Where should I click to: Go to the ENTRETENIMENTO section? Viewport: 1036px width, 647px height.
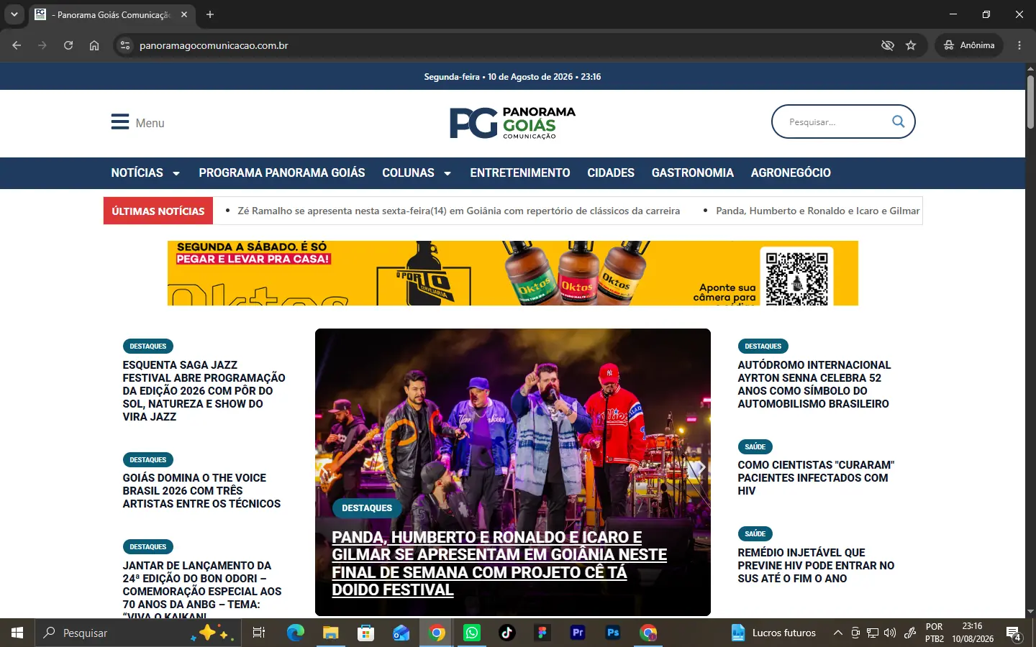click(520, 173)
